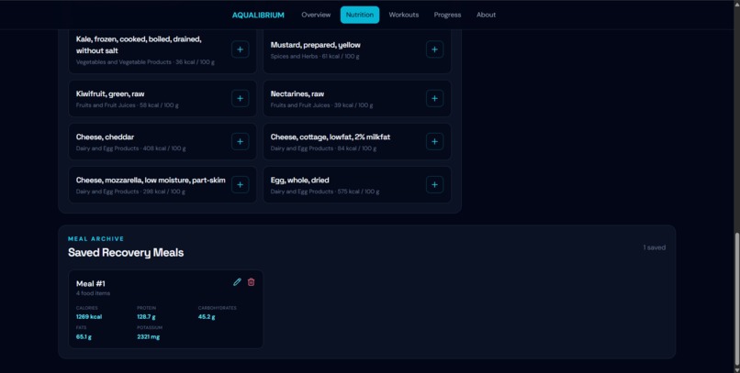
Task: Add Cheese, cheddar with plus icon
Action: pyautogui.click(x=241, y=142)
